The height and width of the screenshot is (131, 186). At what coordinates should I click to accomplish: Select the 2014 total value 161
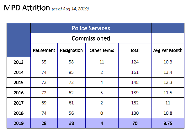(x=135, y=72)
